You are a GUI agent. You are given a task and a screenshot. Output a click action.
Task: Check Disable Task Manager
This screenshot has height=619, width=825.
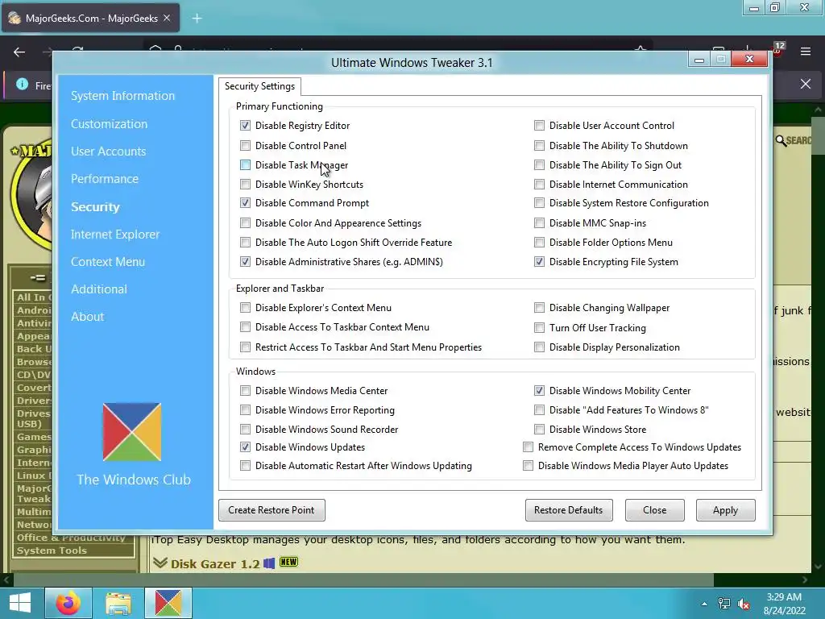tap(245, 164)
